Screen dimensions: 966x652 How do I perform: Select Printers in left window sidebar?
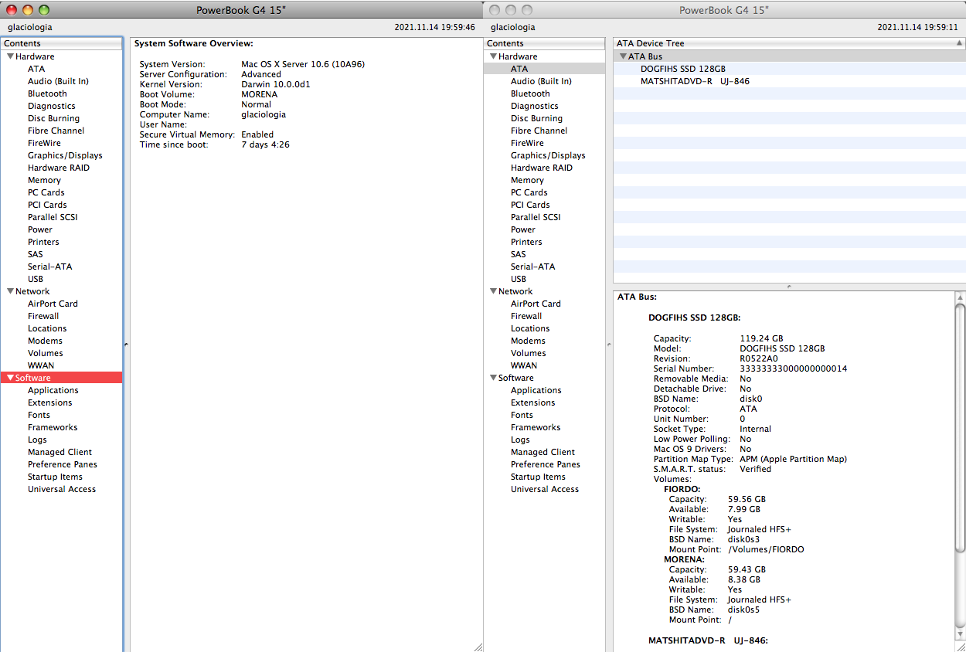[43, 242]
